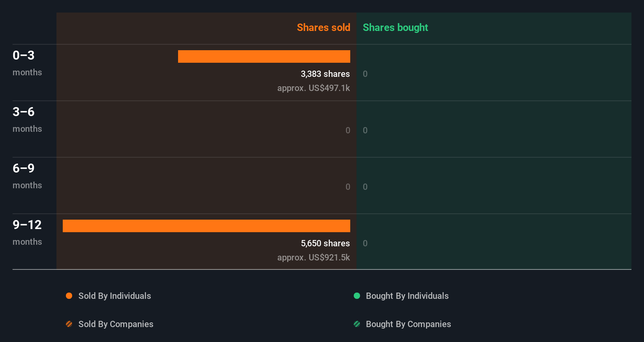Click the 5,650 shares value label
Viewport: 644px width, 342px height.
(325, 243)
